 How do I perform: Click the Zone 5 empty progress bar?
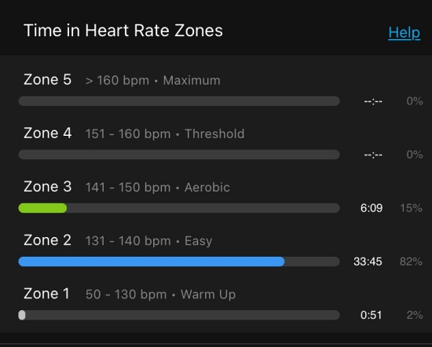coord(179,100)
